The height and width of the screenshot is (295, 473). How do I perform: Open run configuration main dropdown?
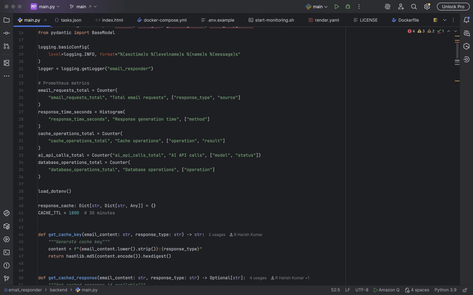click(317, 7)
